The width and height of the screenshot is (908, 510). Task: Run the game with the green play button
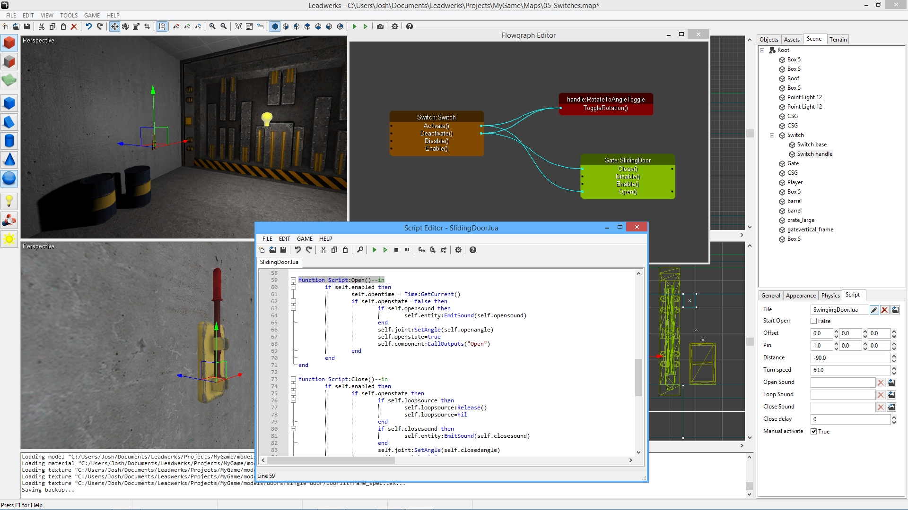[x=355, y=26]
